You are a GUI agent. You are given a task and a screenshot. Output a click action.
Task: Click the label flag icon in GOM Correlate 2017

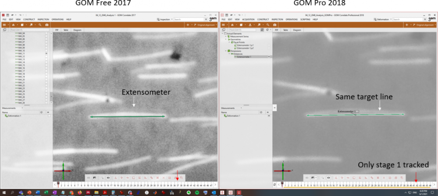(31, 25)
